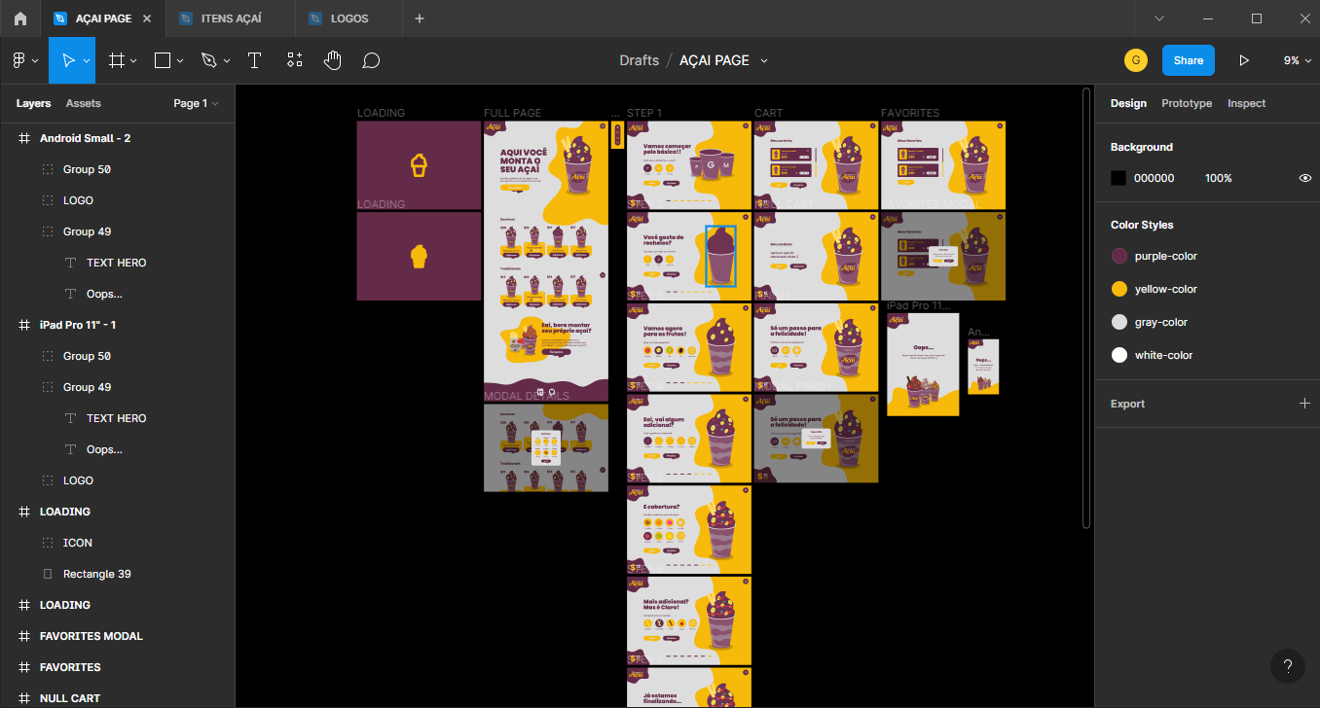The width and height of the screenshot is (1320, 708).
Task: Select the Pen tool
Action: pyautogui.click(x=208, y=60)
